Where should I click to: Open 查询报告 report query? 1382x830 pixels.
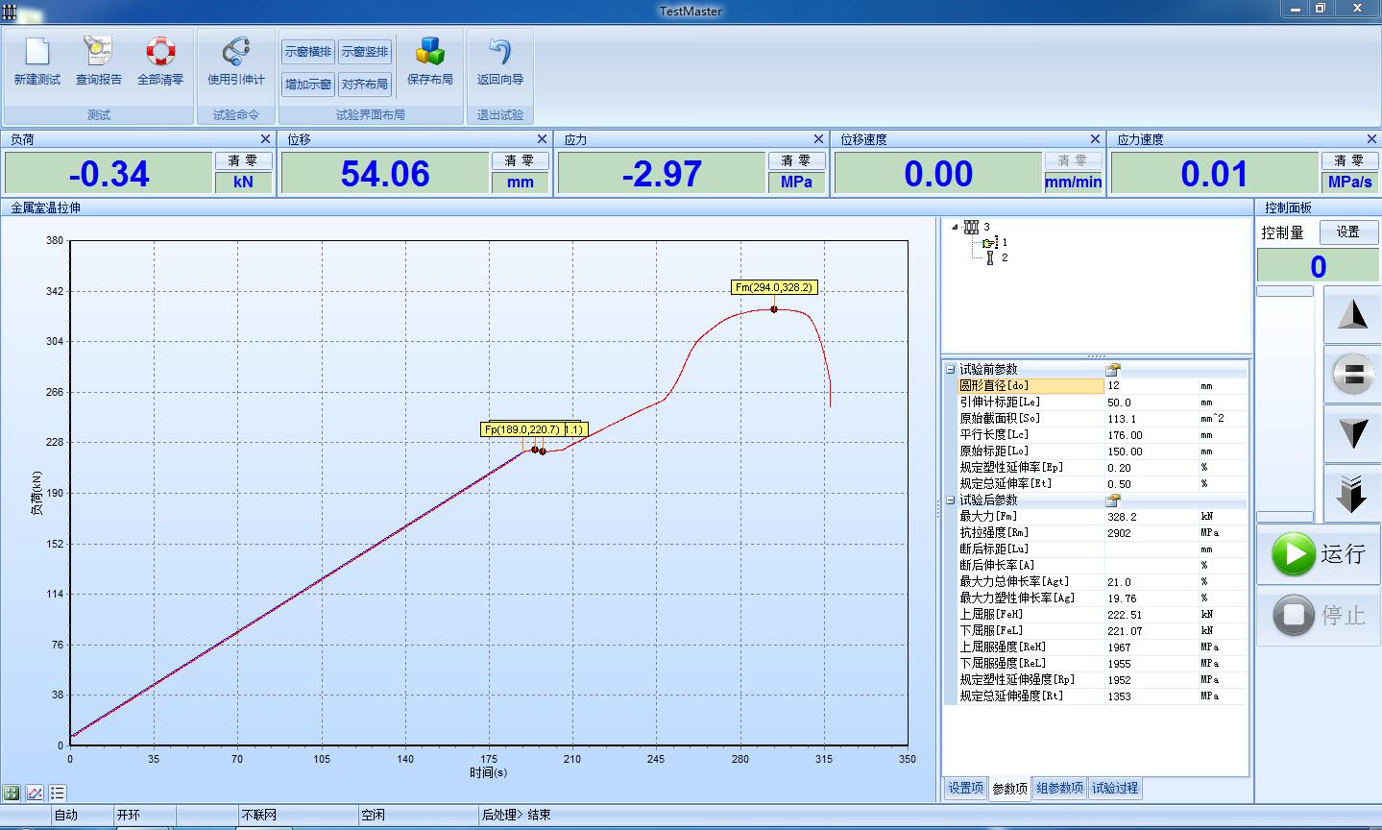tap(98, 61)
